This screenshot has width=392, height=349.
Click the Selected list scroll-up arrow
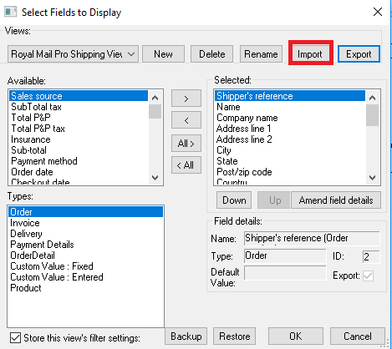click(x=372, y=98)
